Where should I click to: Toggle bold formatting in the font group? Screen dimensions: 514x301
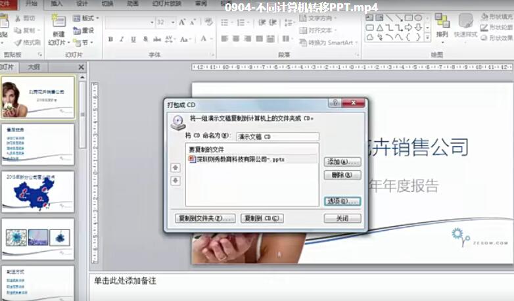coord(110,39)
